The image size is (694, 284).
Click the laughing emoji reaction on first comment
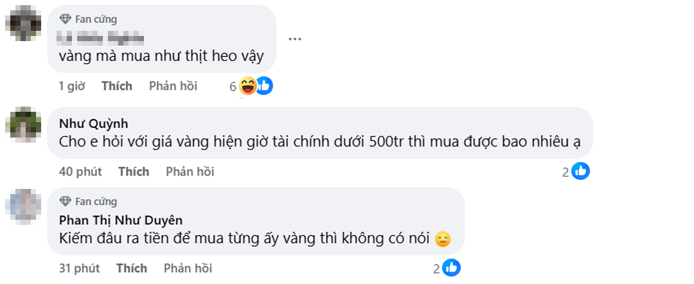click(248, 86)
